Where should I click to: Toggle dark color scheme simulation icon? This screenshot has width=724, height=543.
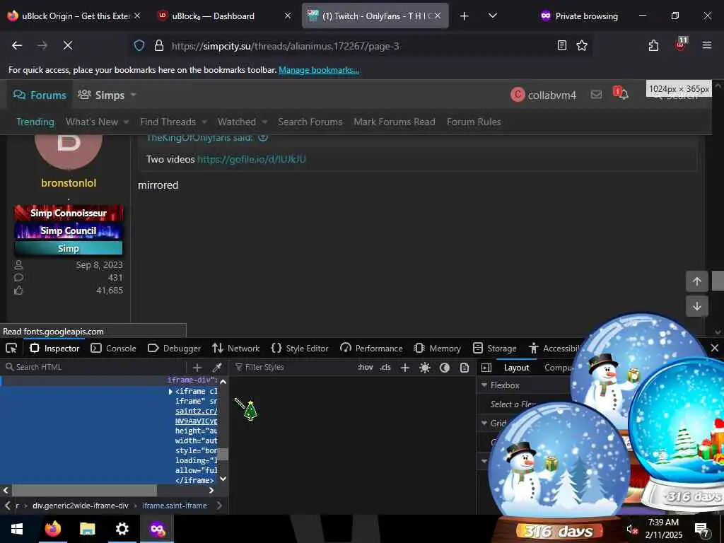click(445, 368)
